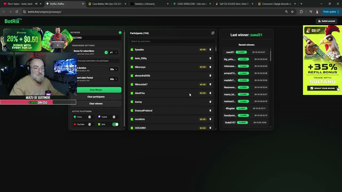Click the keyword input field SULTANU
342x192 pixels.
96,38
